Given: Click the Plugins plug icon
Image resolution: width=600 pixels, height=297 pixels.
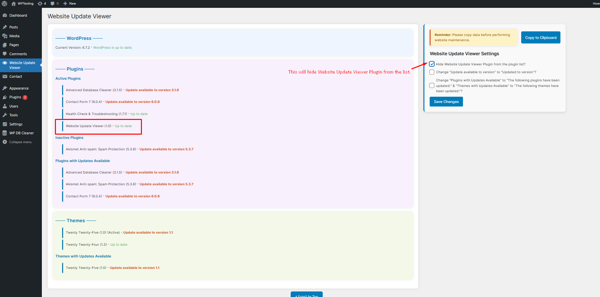Looking at the screenshot, I should tap(5, 97).
